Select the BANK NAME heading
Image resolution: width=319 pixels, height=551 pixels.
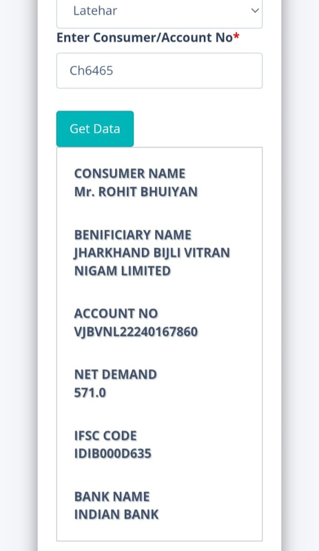coord(112,497)
